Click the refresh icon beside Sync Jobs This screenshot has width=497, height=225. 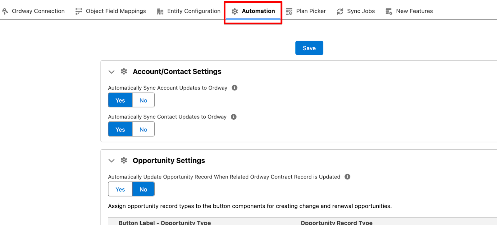[340, 11]
